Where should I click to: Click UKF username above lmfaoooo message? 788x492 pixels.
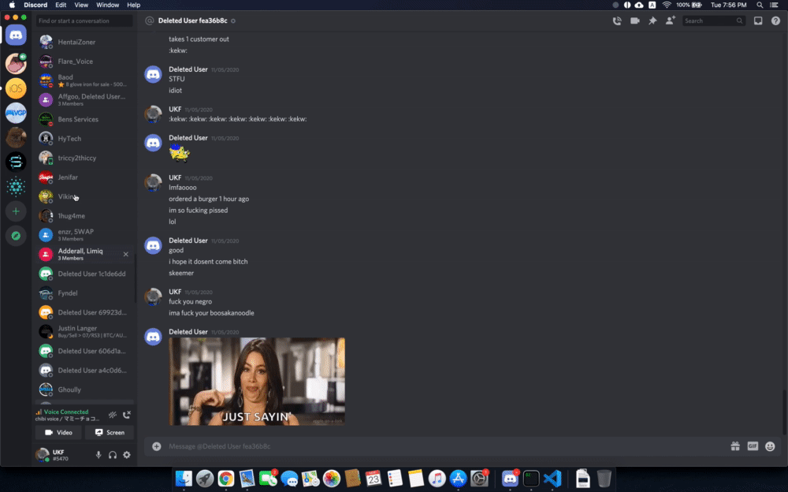tap(175, 177)
